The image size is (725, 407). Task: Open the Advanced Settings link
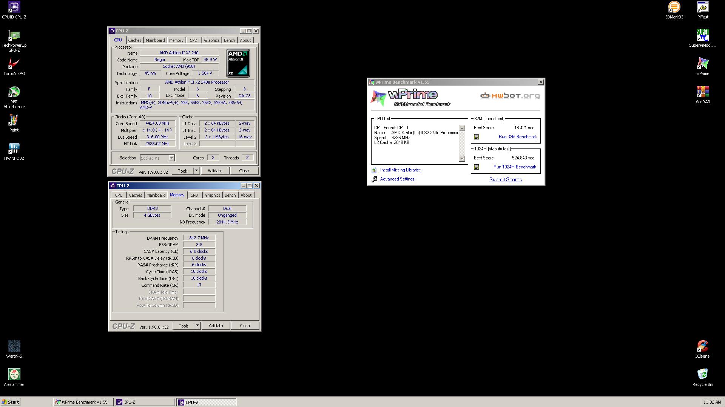point(397,179)
